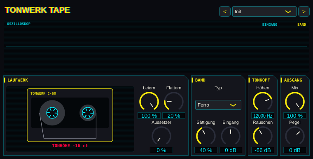Click the Mix knob
313x159 pixels.
coord(295,101)
